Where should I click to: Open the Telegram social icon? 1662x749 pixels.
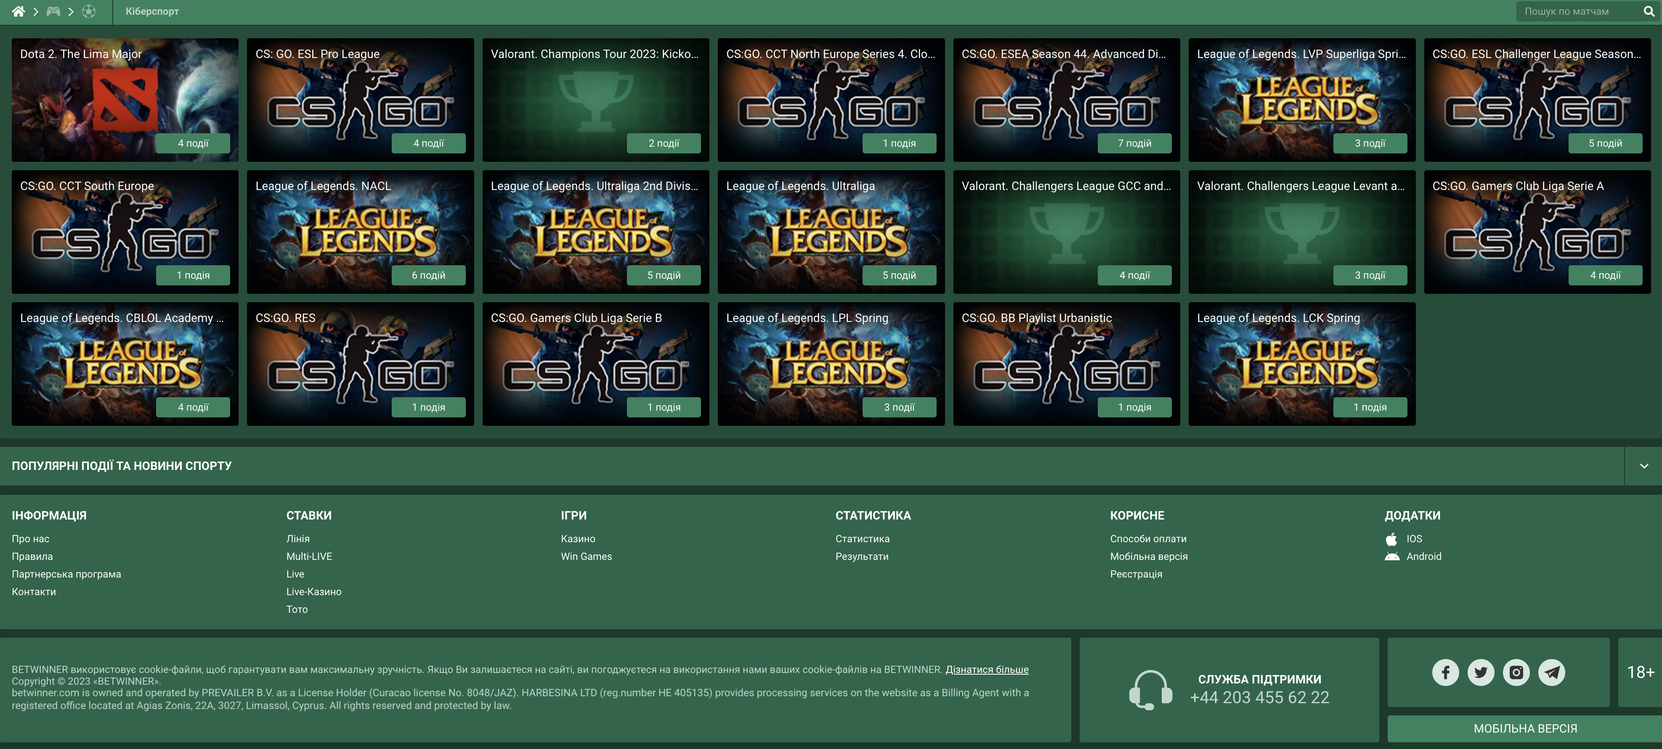click(x=1552, y=673)
